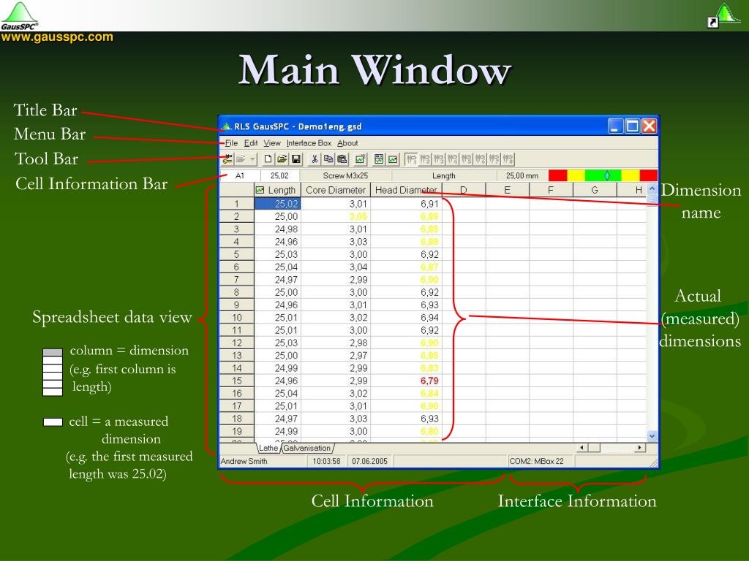Switch to the Lathe sheet tab
This screenshot has height=561, width=749.
coord(268,448)
